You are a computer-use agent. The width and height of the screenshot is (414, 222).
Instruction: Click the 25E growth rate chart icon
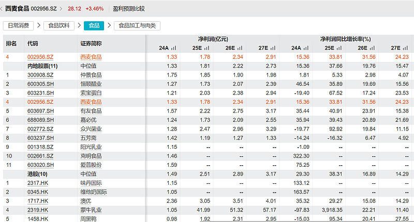click(339, 48)
